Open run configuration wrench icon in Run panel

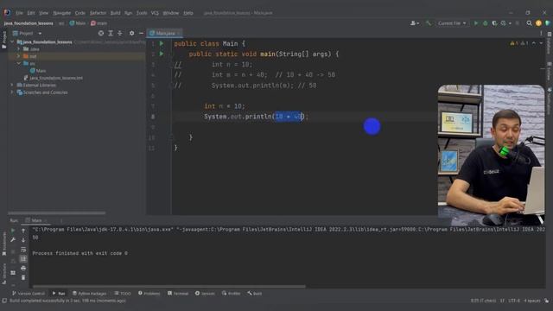tap(13, 240)
